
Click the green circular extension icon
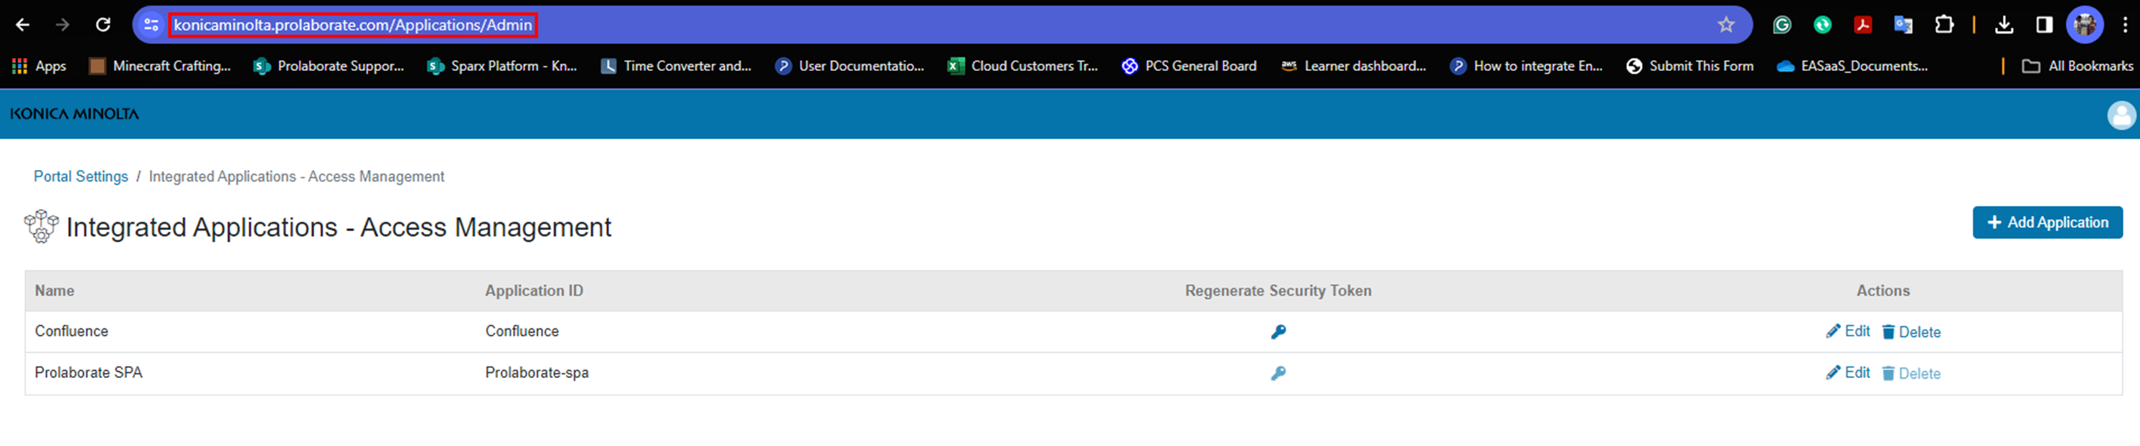coord(1821,25)
